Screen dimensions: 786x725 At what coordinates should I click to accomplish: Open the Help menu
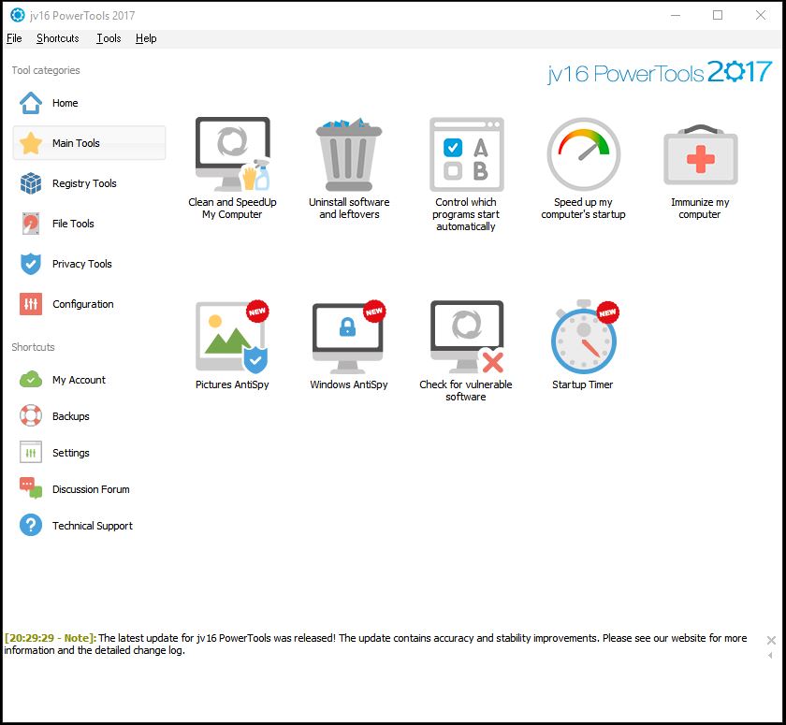click(146, 38)
